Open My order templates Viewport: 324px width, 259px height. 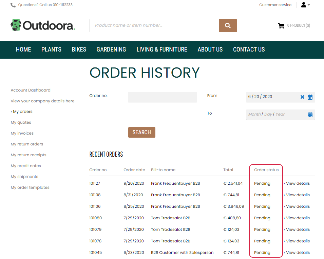[x=30, y=187]
